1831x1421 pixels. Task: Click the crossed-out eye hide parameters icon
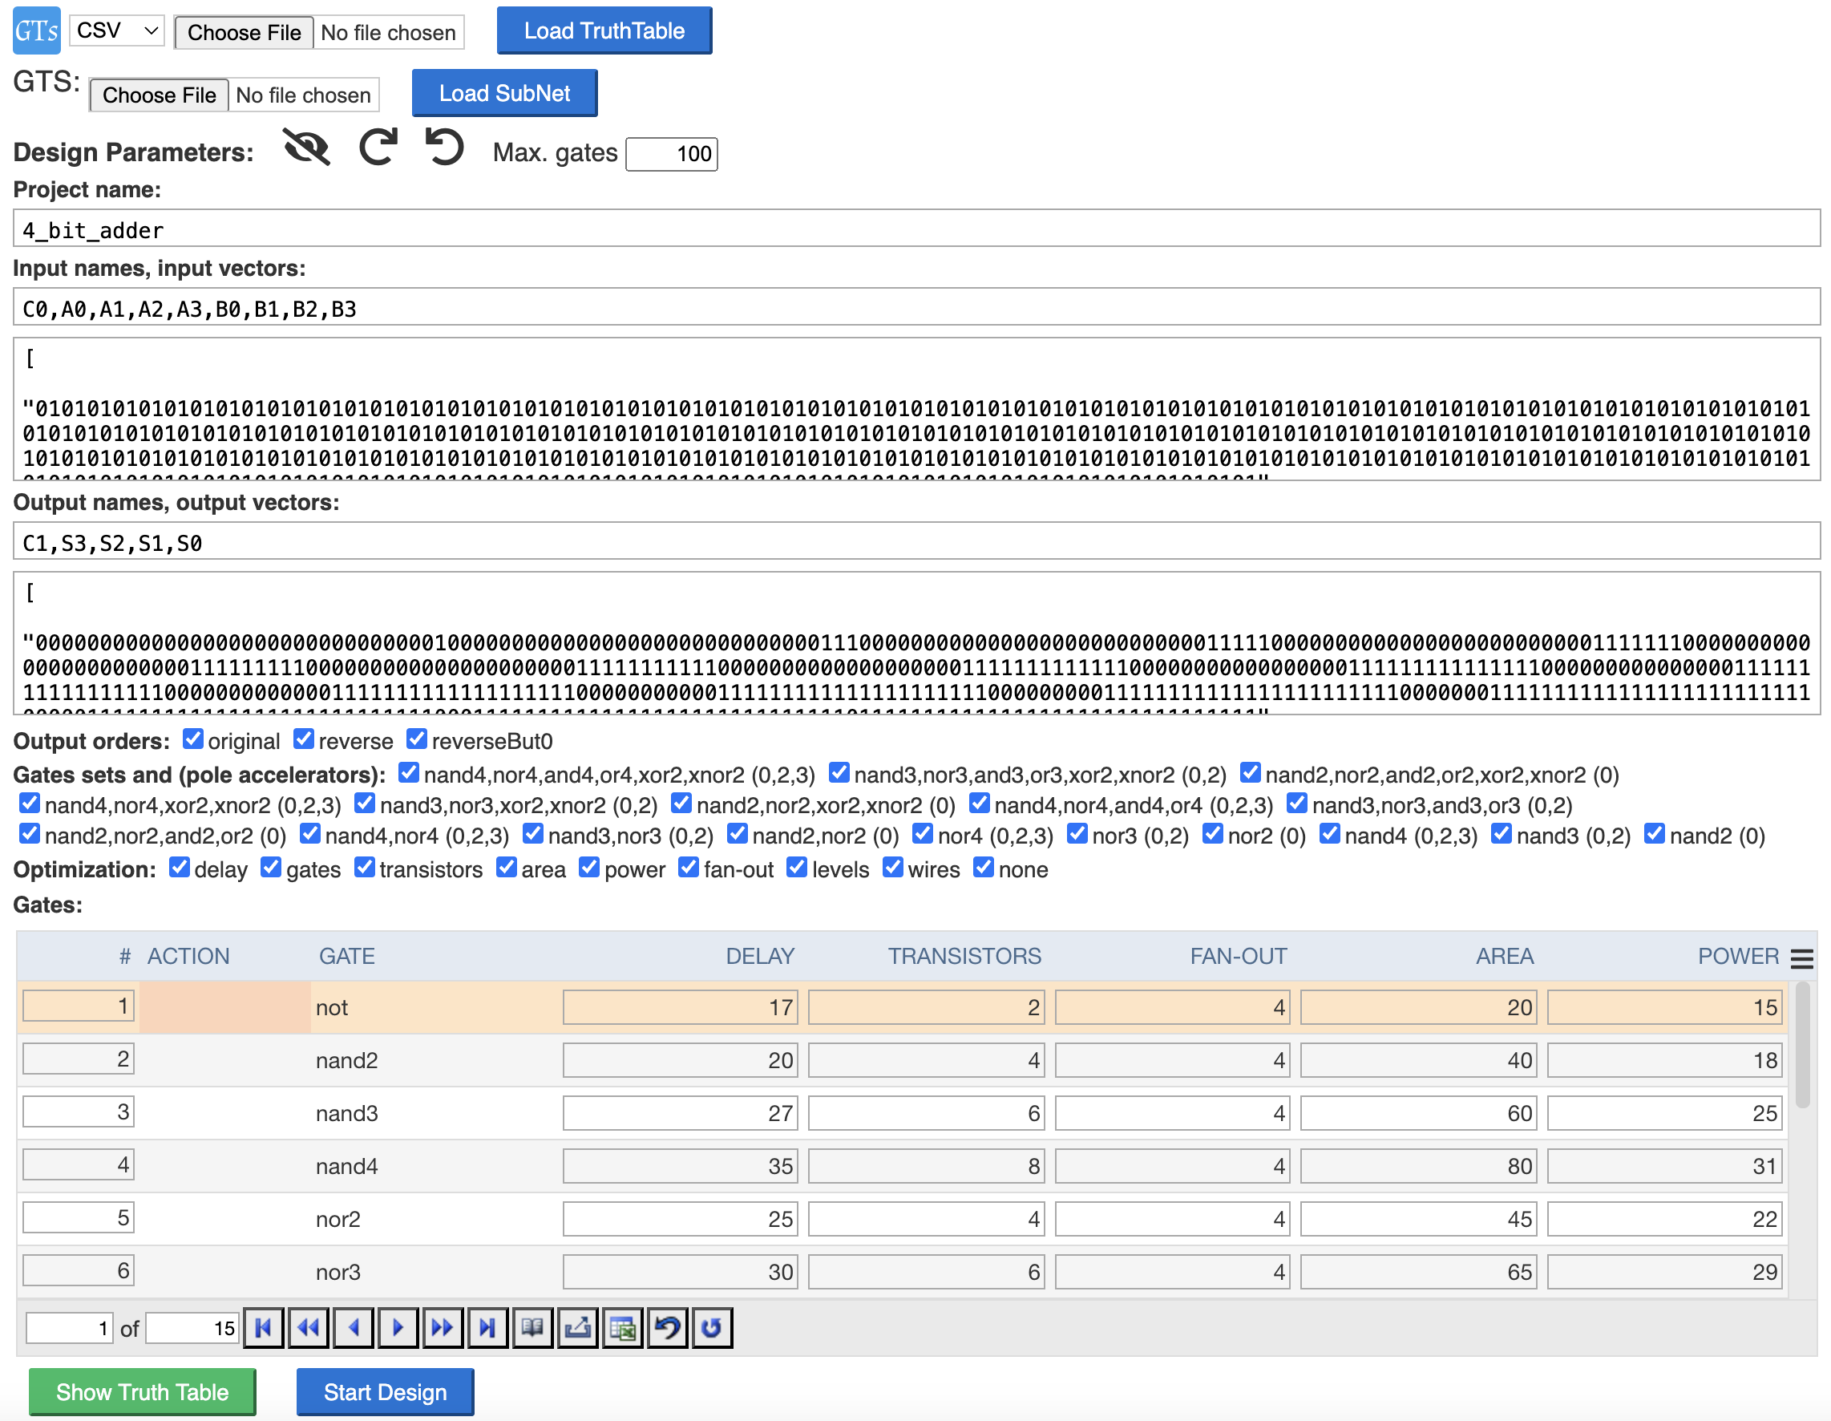pos(306,148)
